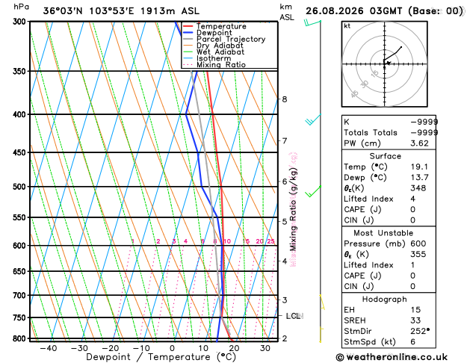The height and width of the screenshot is (363, 470).
Task: Click the cyan wind barb at 300 hPa
Action: pyautogui.click(x=312, y=22)
